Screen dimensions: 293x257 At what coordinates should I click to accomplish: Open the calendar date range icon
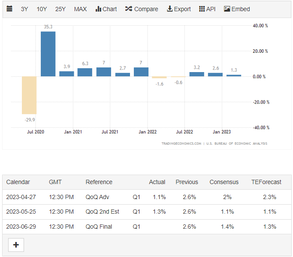(x=10, y=9)
